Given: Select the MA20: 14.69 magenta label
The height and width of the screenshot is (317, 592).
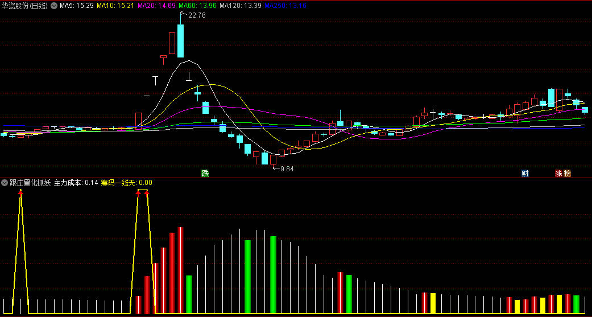Looking at the screenshot, I should pos(157,6).
